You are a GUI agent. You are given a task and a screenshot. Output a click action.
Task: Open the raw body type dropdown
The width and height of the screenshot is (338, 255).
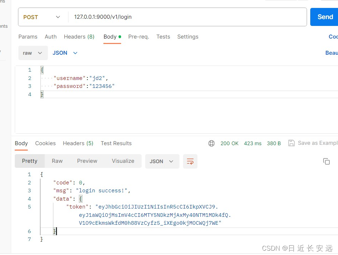pyautogui.click(x=33, y=53)
